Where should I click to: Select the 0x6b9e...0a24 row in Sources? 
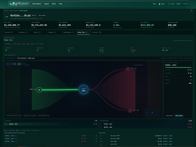point(51,124)
